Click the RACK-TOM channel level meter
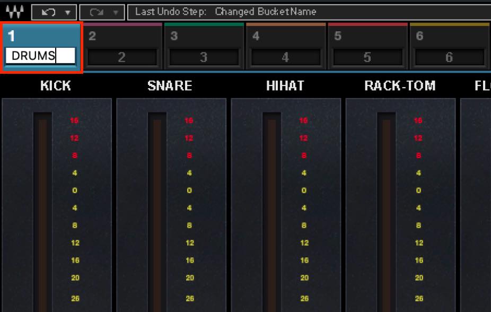 pyautogui.click(x=387, y=212)
